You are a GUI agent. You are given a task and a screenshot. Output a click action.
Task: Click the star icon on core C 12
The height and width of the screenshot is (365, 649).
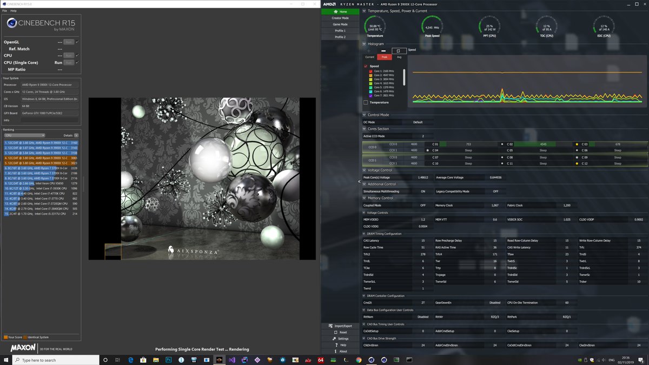pos(577,163)
